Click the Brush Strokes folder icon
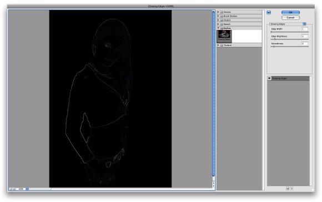This screenshot has width=322, height=202. pyautogui.click(x=222, y=16)
